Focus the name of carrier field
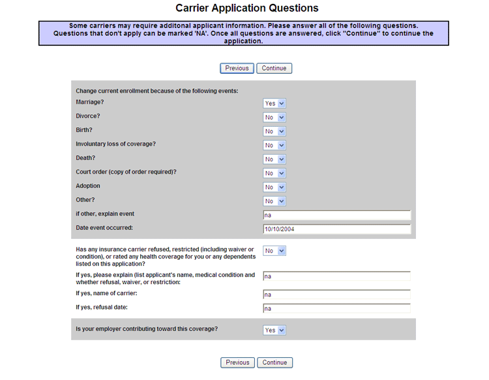Viewport: 489px width, 380px height. (336, 294)
